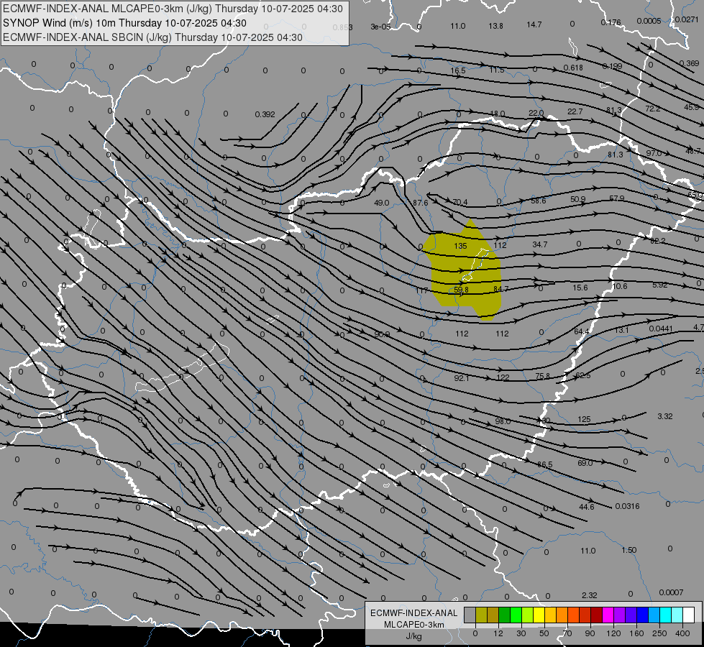
Task: Click the grid value 98.0
Action: 503,421
